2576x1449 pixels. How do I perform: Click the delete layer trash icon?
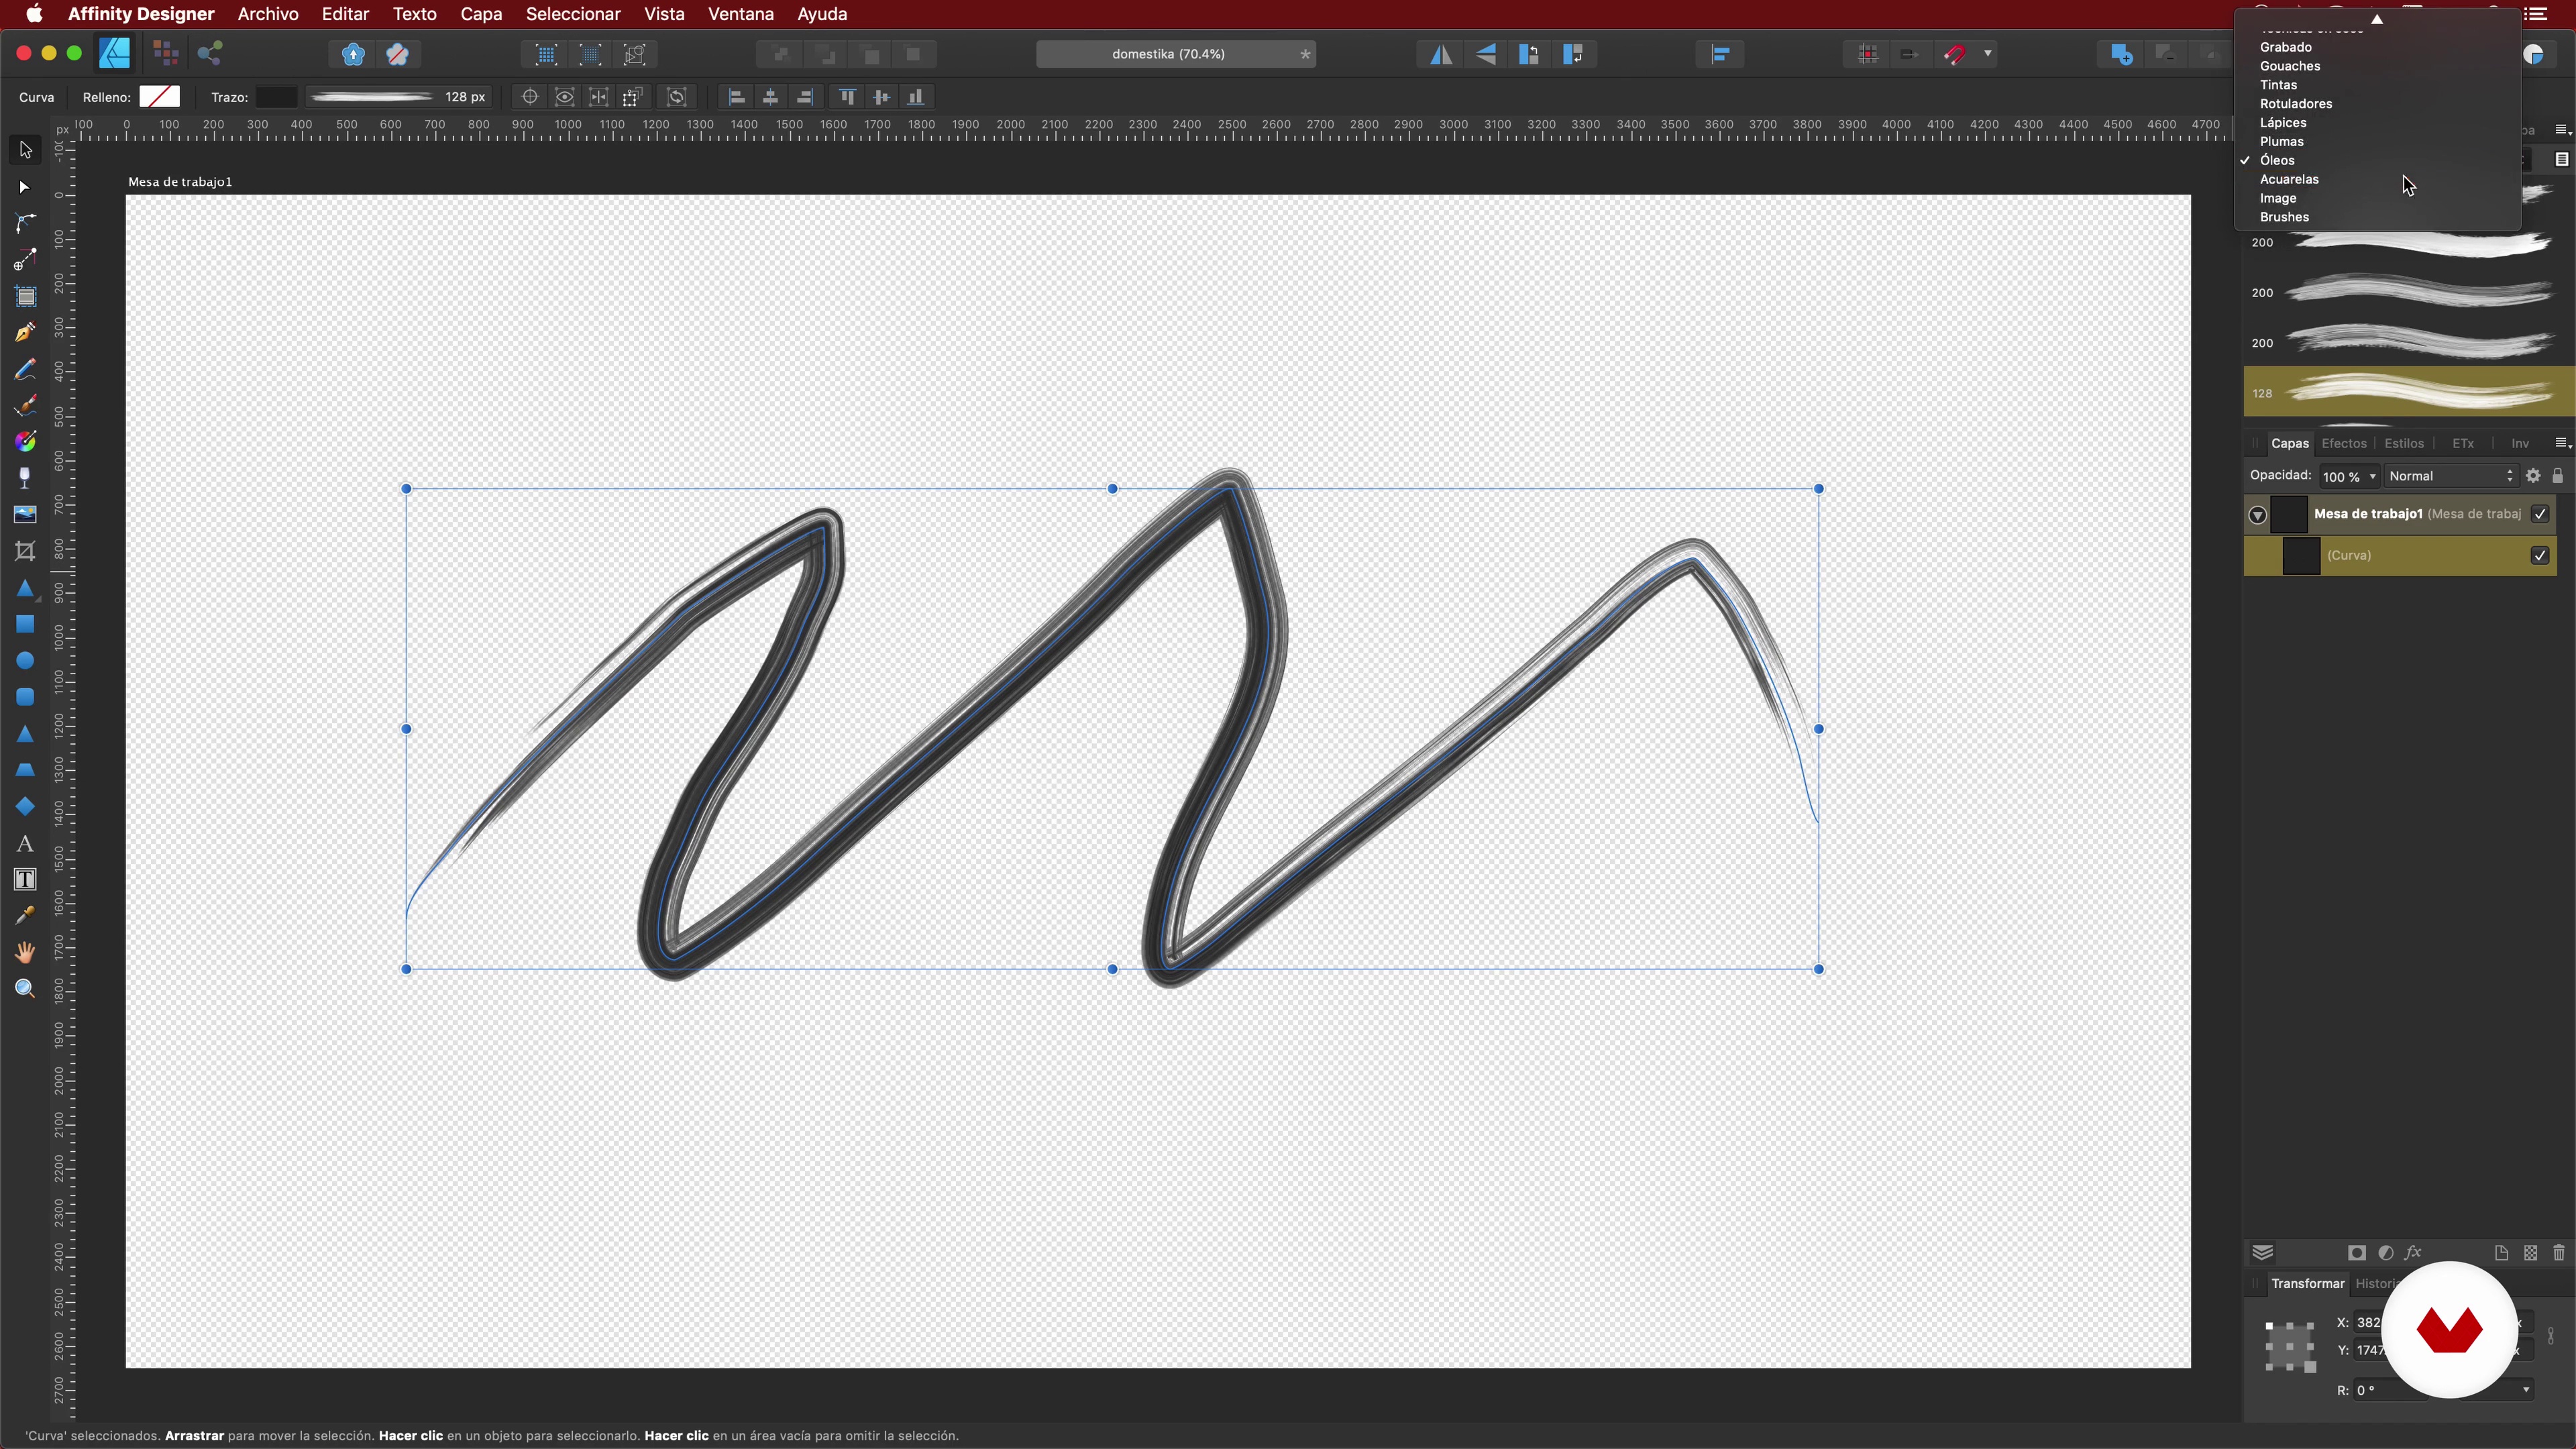click(x=2559, y=1253)
